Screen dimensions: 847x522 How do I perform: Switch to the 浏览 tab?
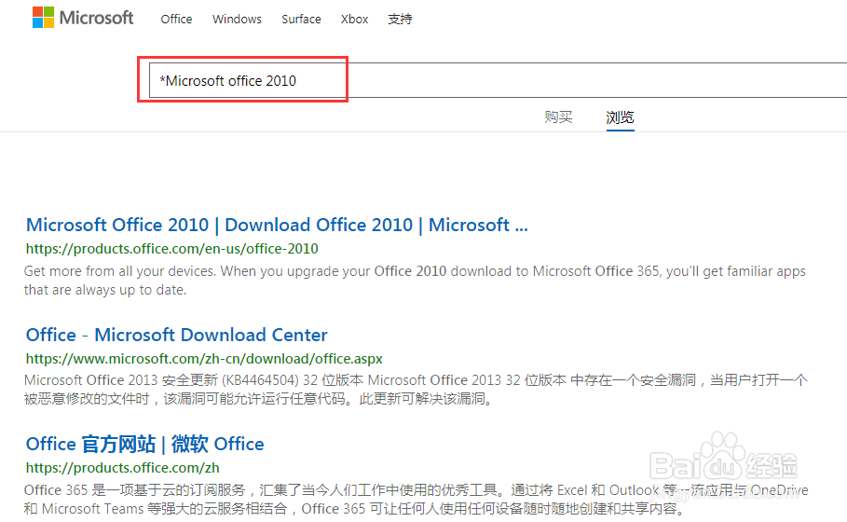tap(620, 117)
